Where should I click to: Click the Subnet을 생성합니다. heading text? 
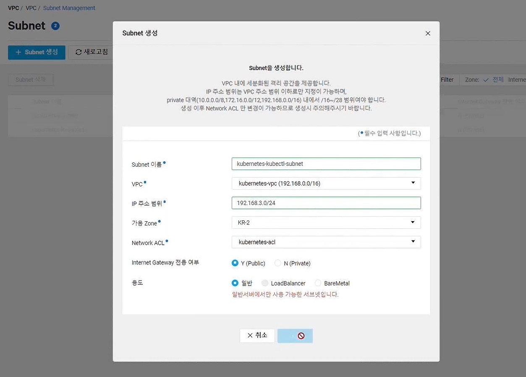click(276, 68)
